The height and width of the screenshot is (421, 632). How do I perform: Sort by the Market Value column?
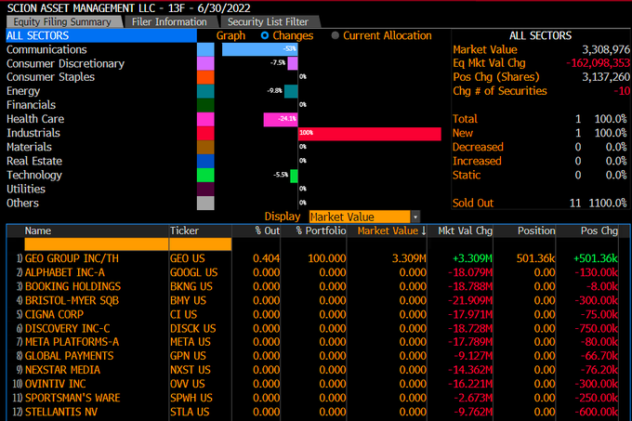392,230
